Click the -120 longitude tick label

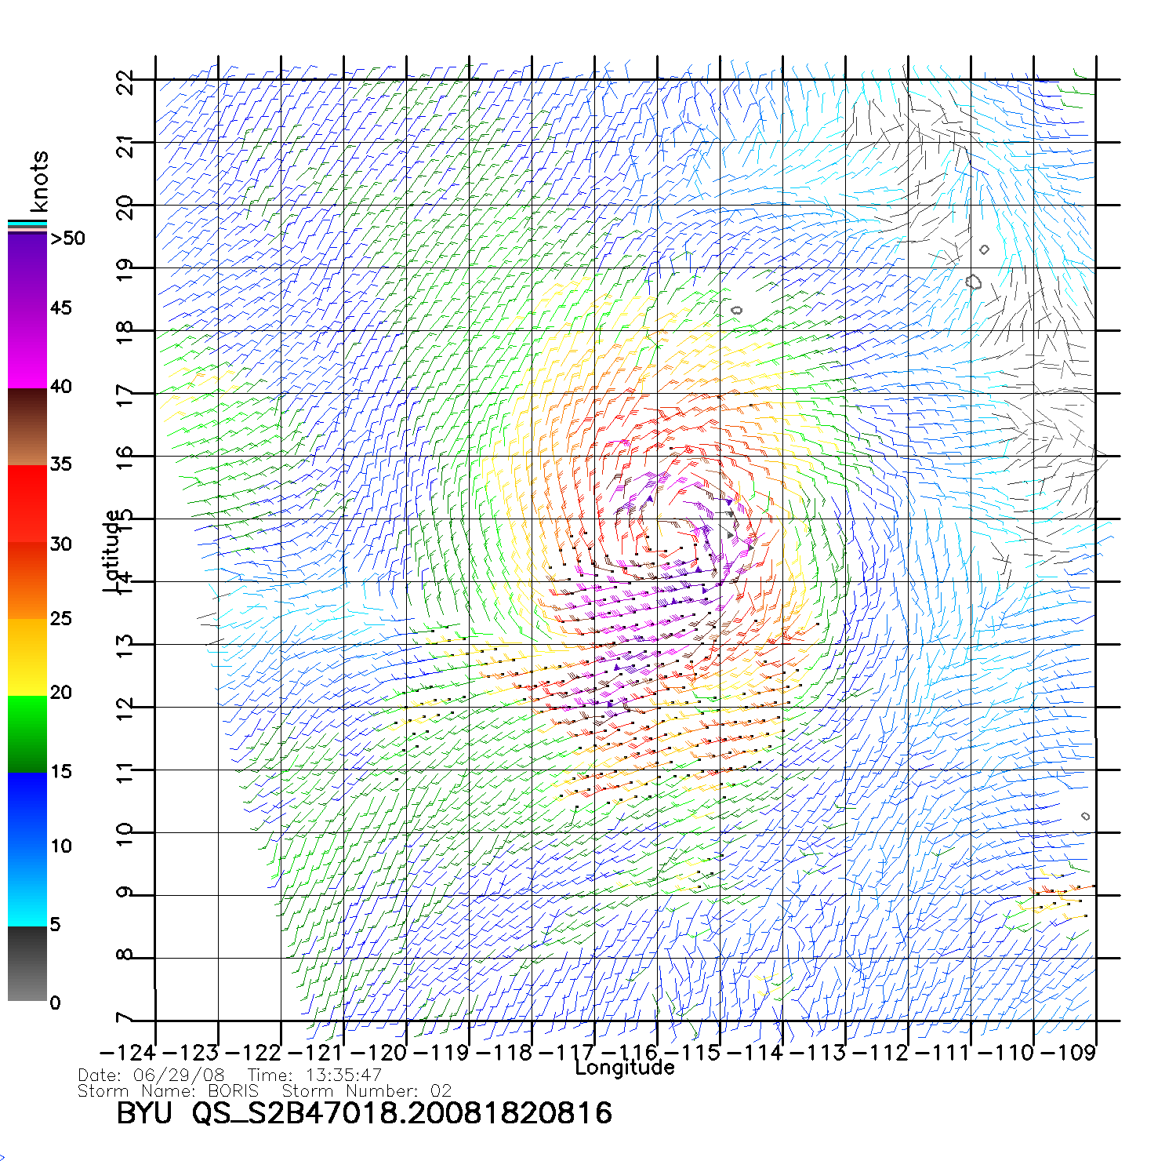click(x=379, y=1053)
